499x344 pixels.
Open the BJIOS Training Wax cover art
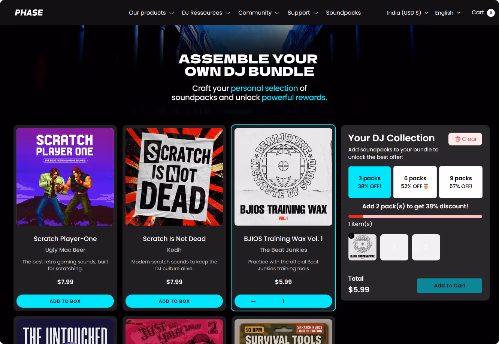coord(283,177)
